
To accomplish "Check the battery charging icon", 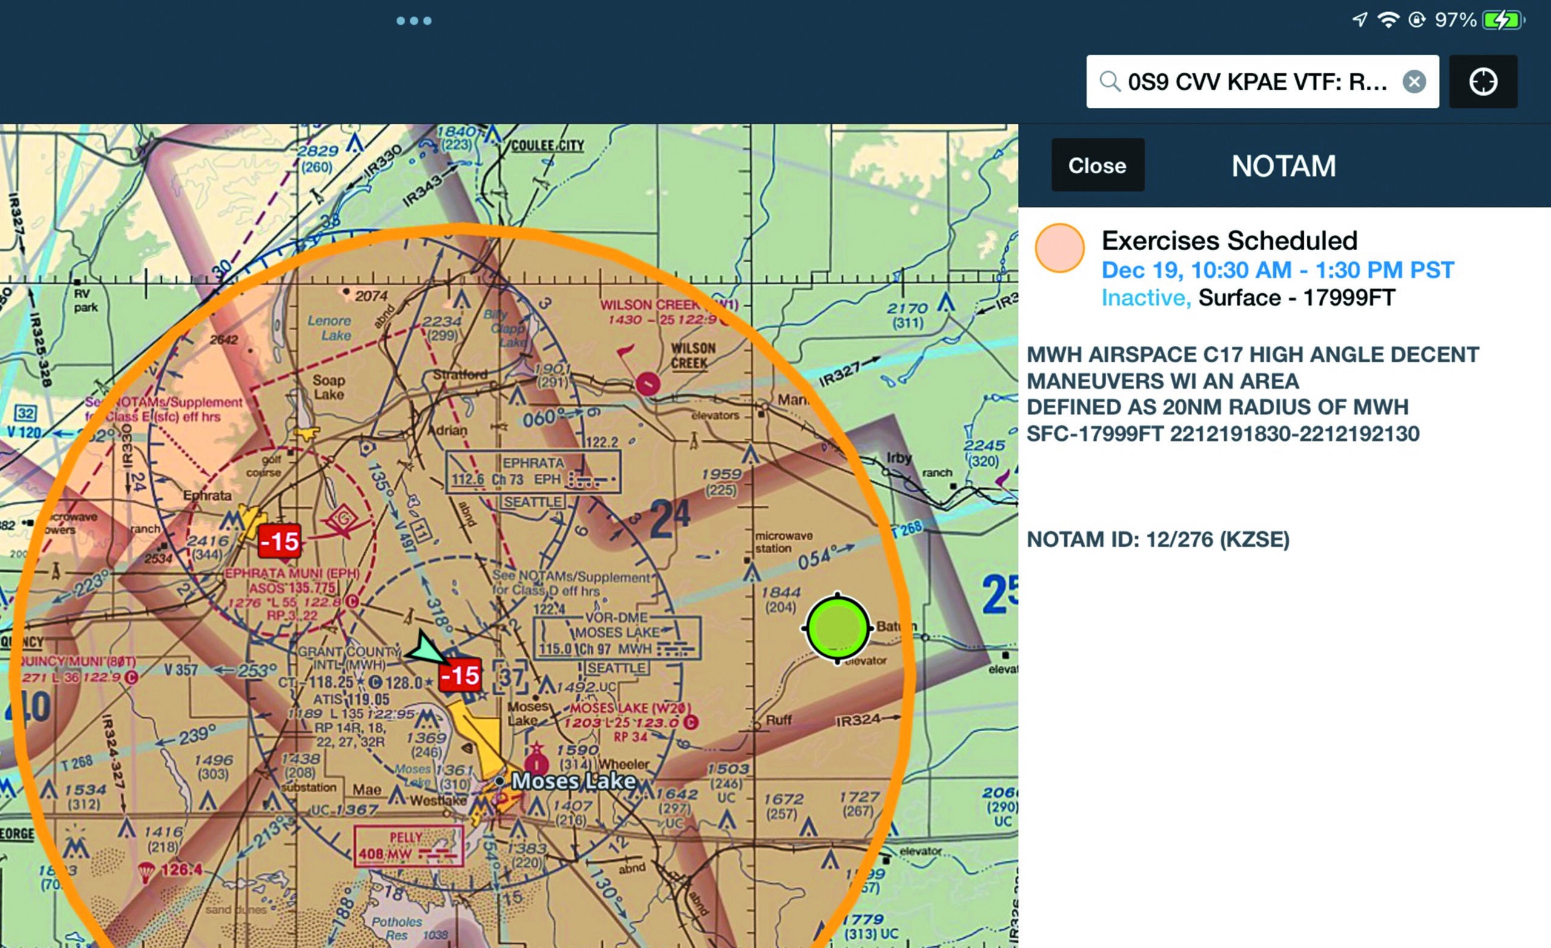I will click(x=1503, y=20).
